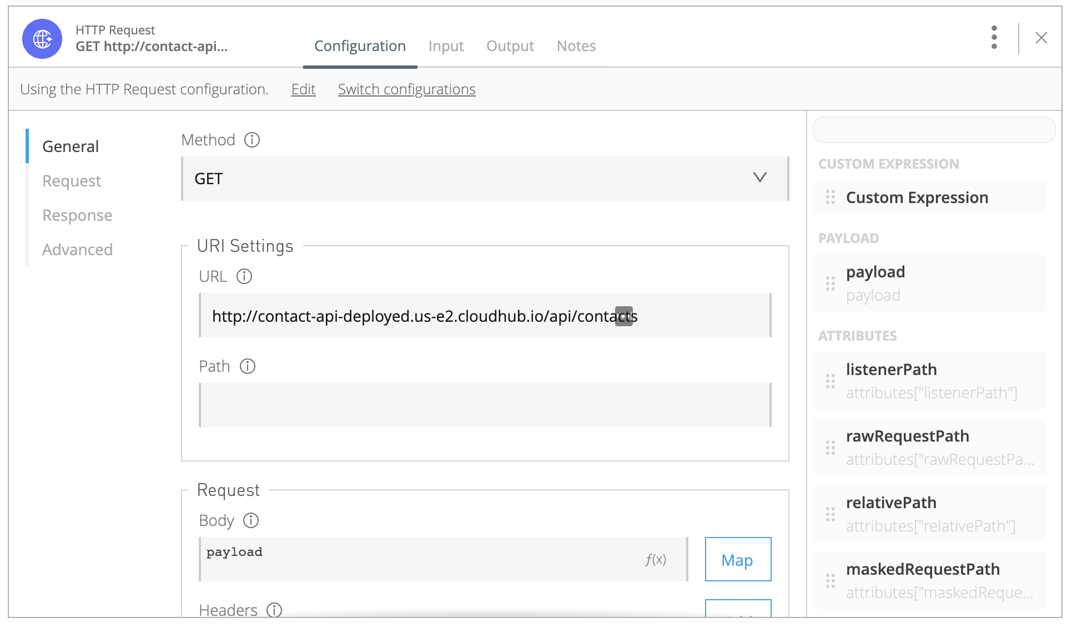Open the Notes tab
Image resolution: width=1067 pixels, height=628 pixels.
click(576, 46)
